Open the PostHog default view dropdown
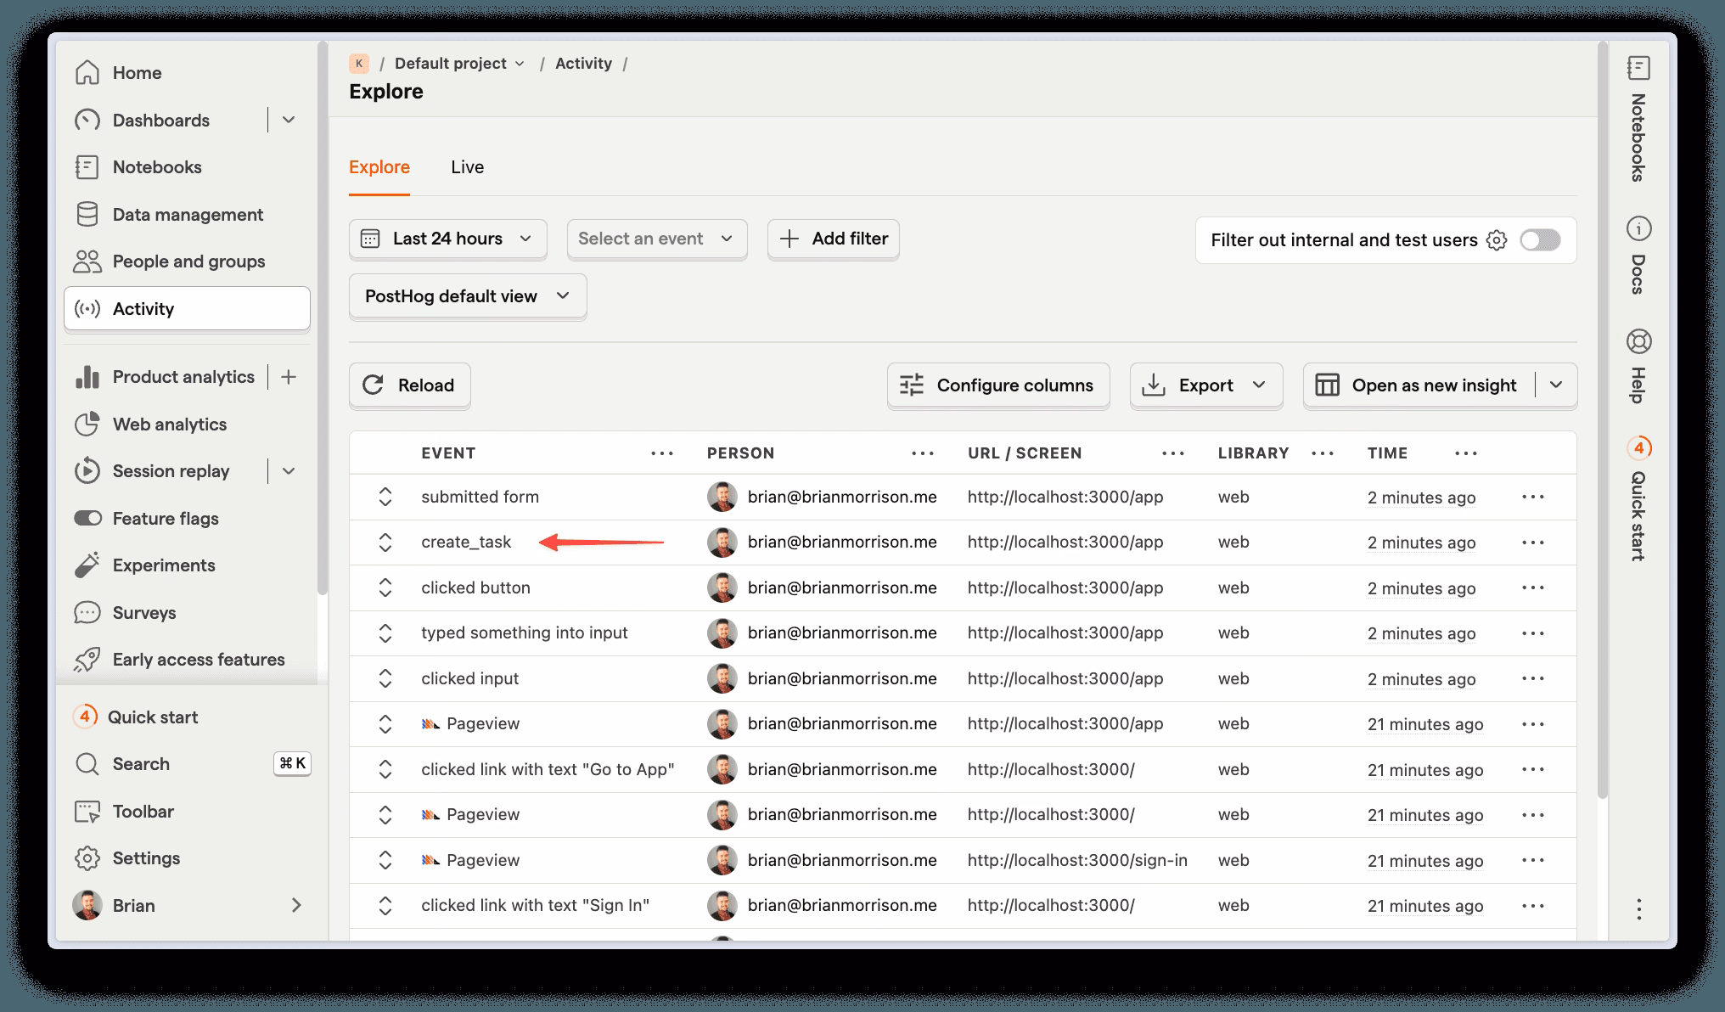The height and width of the screenshot is (1012, 1725). click(x=467, y=296)
